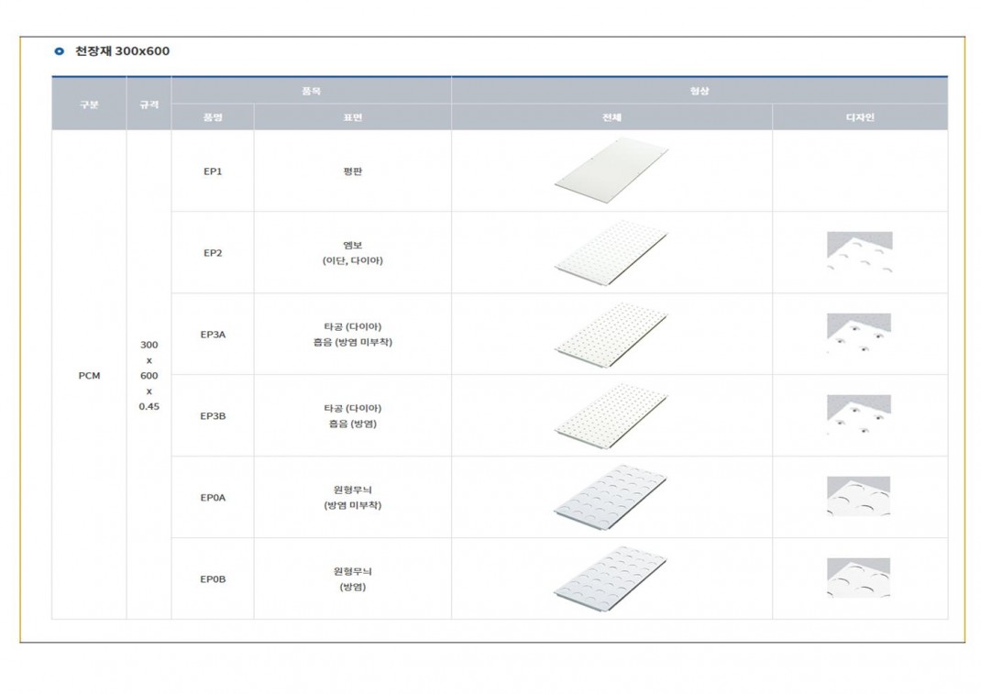Click the EP0A circular pattern panel image
The height and width of the screenshot is (694, 981).
pos(611,497)
